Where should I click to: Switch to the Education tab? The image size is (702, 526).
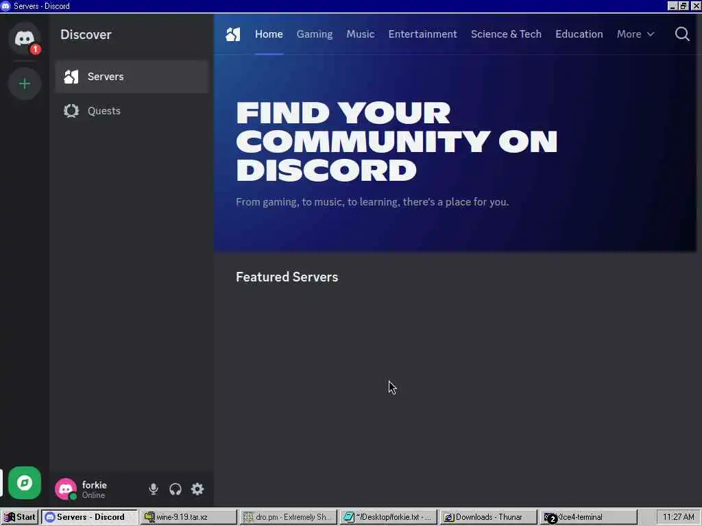pos(579,34)
